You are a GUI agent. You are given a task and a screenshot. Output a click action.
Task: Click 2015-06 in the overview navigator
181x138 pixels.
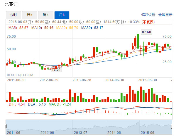click(148, 133)
